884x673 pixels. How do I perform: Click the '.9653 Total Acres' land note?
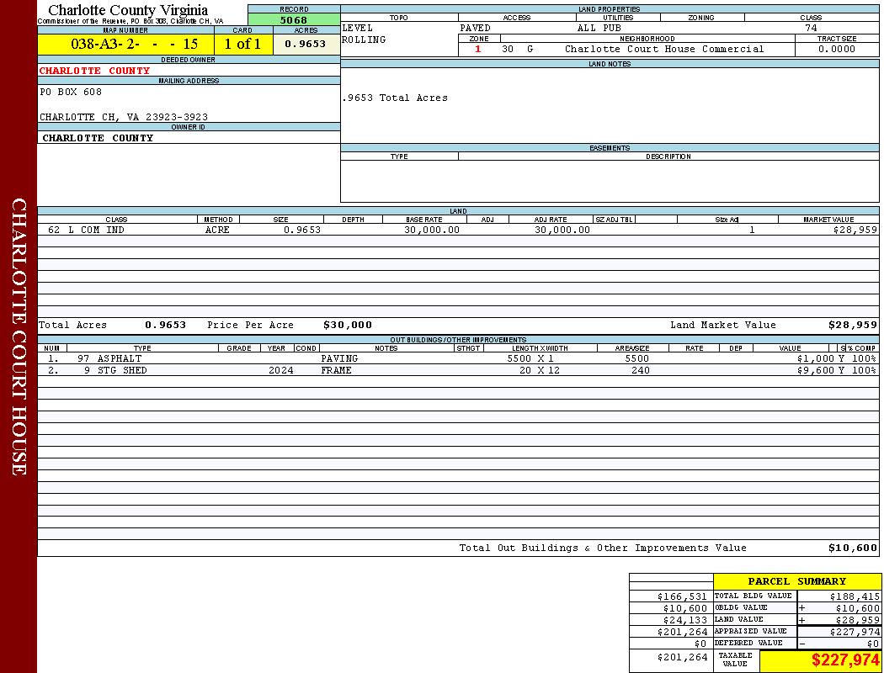click(395, 98)
